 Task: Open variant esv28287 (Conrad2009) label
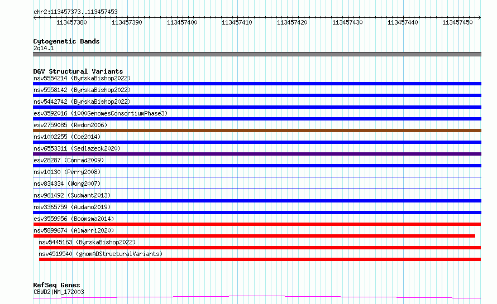pos(69,160)
